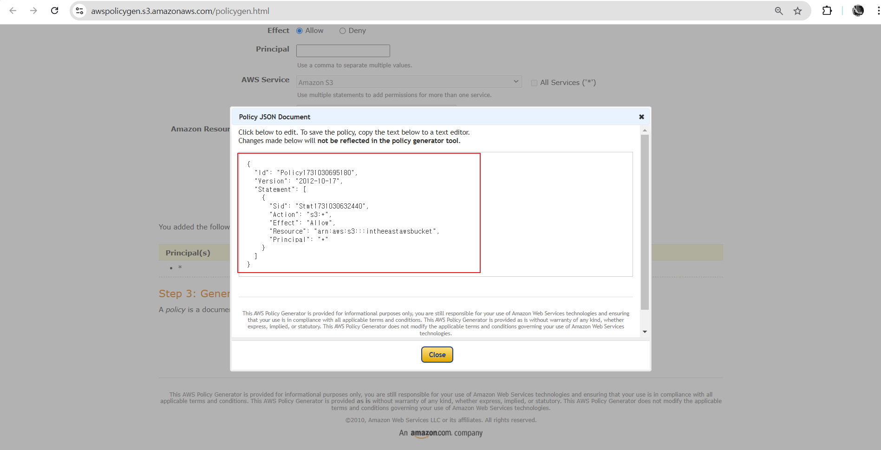Viewport: 881px width, 450px height.
Task: Click the Principal(s) table header
Action: 188,253
